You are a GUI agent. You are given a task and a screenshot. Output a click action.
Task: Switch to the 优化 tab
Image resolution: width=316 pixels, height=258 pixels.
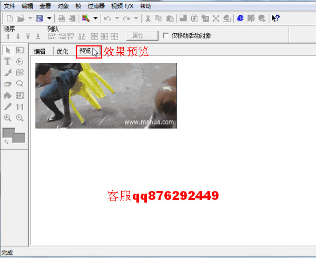tap(63, 52)
